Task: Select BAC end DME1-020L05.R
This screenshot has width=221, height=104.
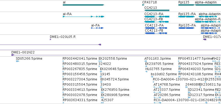Action: tap(50, 39)
